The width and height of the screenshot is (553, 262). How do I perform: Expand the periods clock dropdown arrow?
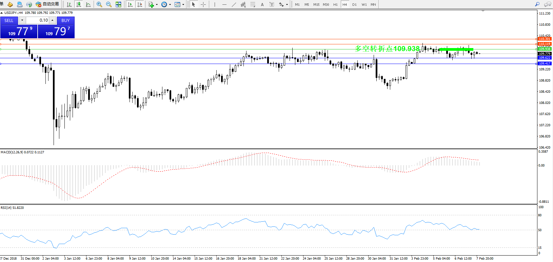[170, 5]
